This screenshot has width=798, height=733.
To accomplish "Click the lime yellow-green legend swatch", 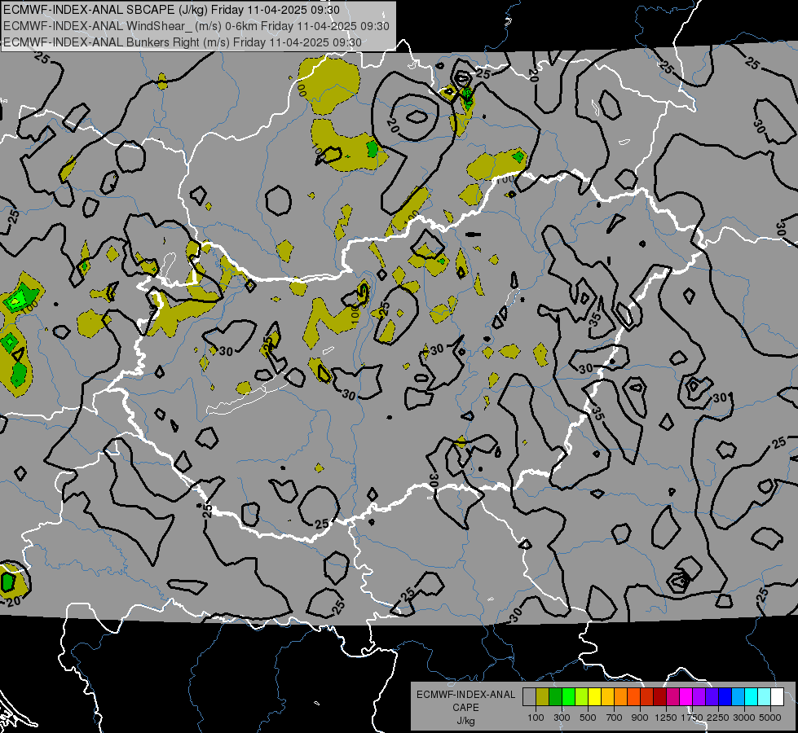I will click(x=582, y=697).
